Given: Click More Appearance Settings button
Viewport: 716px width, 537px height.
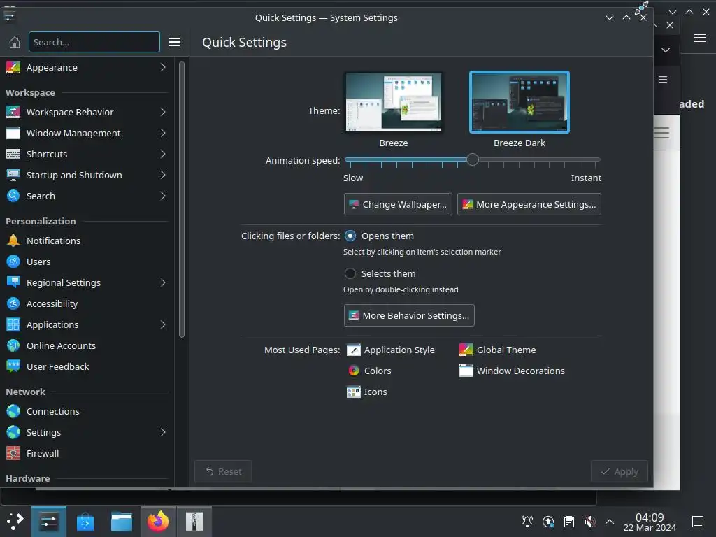Looking at the screenshot, I should click(x=529, y=204).
